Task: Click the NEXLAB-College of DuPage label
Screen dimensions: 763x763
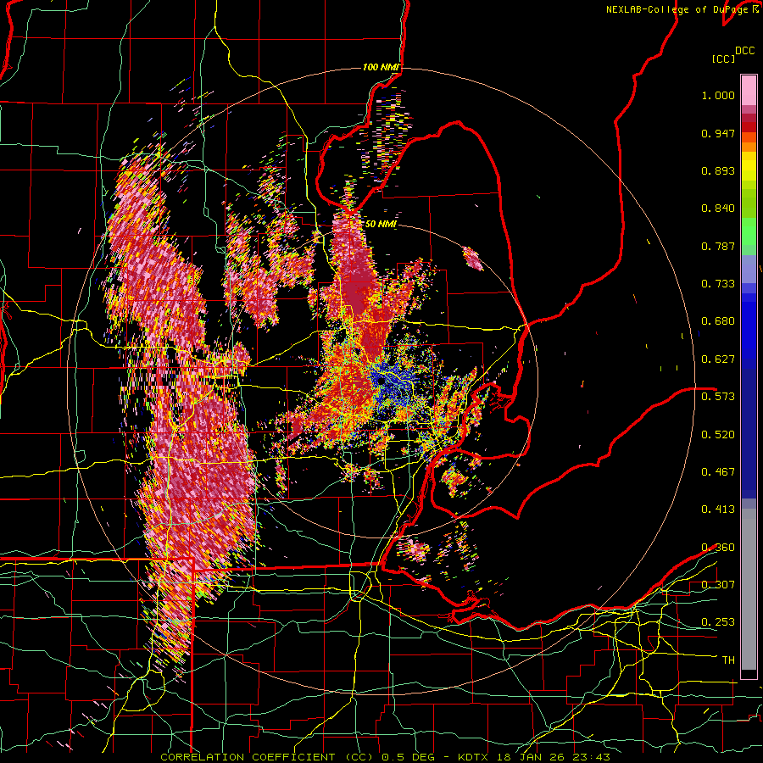Action: click(682, 9)
